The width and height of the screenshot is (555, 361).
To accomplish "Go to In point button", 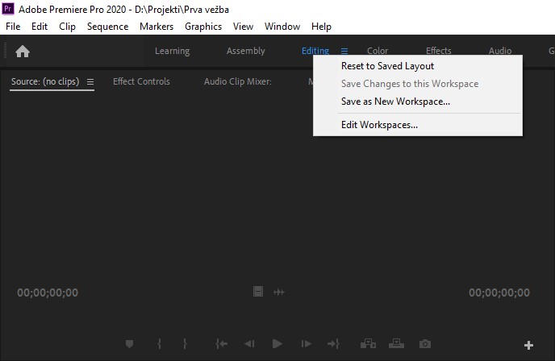I will pos(222,343).
